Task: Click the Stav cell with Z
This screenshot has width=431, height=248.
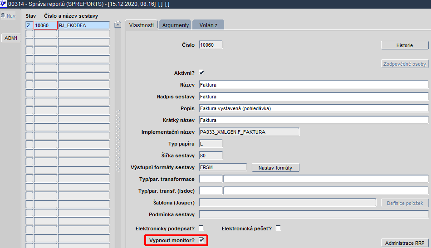Action: (29, 25)
